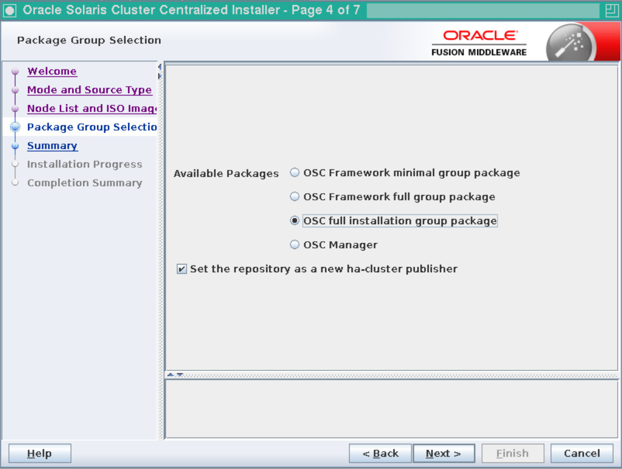Click the Help button
Viewport: 622px width, 469px height.
point(40,454)
